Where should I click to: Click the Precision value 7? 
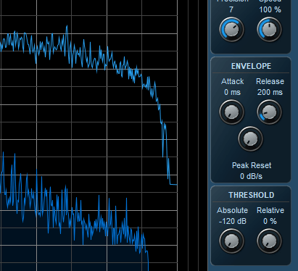[x=231, y=9]
